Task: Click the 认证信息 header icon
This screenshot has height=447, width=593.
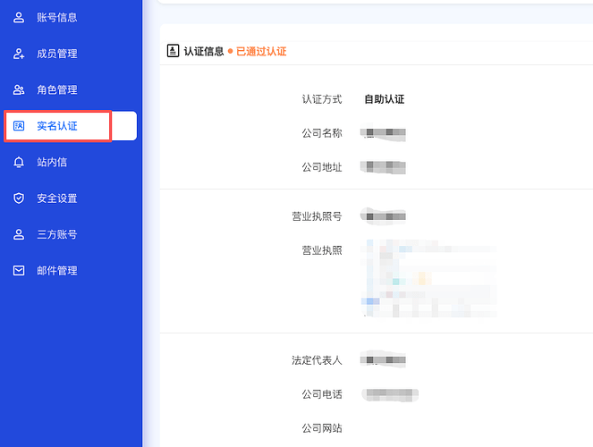Action: pyautogui.click(x=173, y=51)
